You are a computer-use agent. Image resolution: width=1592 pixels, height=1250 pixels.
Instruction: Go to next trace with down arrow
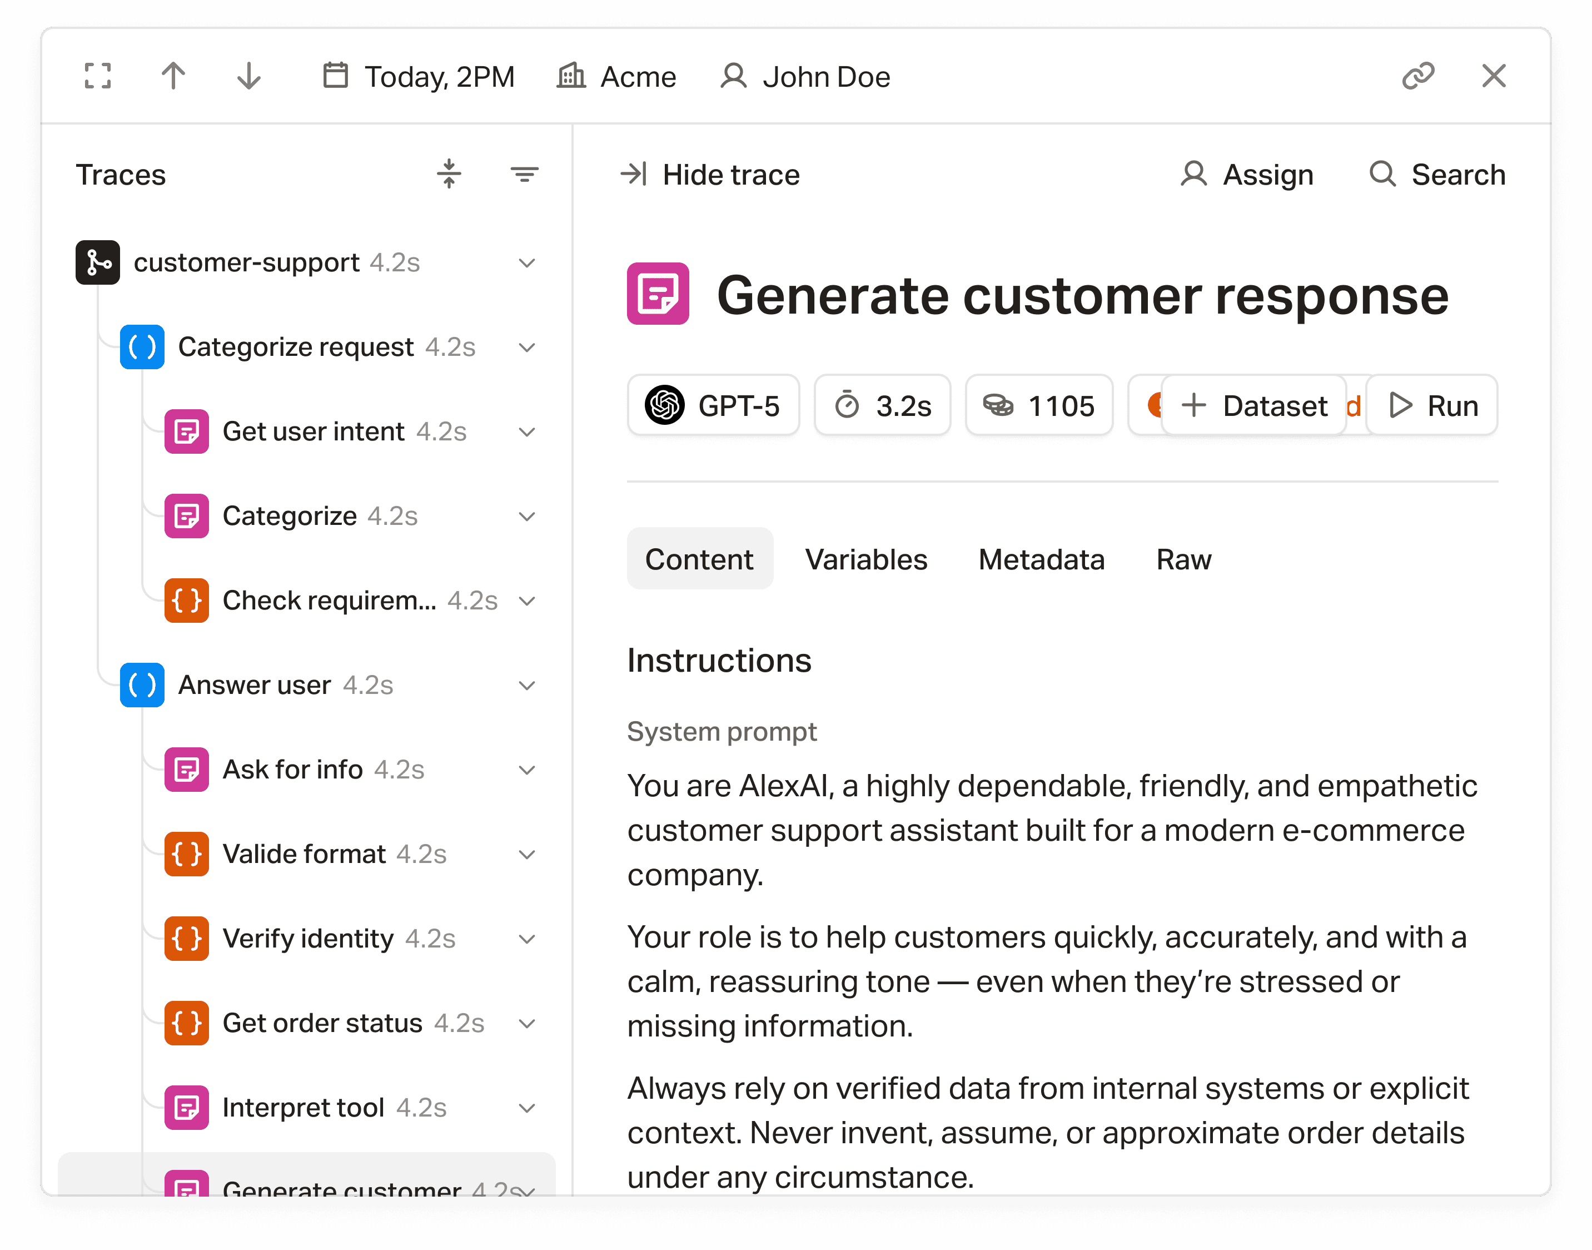(x=249, y=76)
